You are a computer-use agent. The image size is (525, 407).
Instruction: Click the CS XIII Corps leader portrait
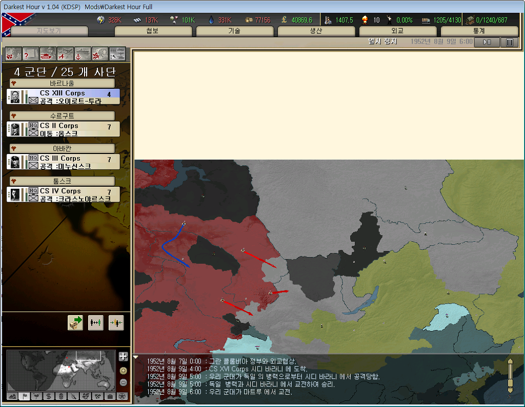click(15, 97)
